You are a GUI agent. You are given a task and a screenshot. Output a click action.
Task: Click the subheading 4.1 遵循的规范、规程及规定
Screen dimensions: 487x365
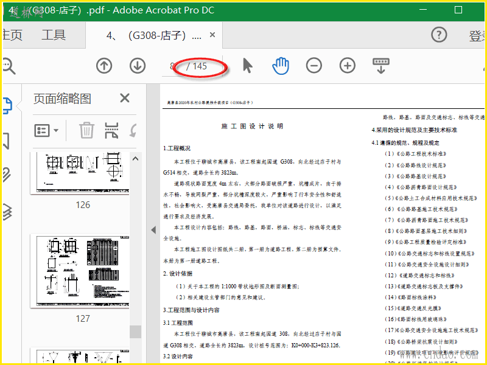(x=405, y=143)
